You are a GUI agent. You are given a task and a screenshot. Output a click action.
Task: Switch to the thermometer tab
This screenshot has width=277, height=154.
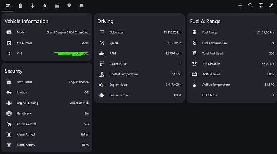click(x=33, y=6)
